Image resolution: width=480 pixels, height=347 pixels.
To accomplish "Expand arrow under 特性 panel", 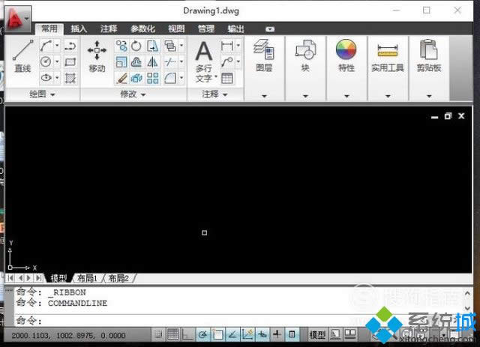I will [346, 96].
